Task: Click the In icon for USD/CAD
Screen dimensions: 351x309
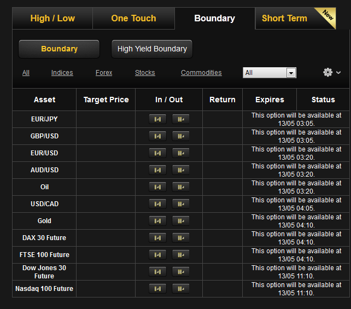Action: pos(157,204)
